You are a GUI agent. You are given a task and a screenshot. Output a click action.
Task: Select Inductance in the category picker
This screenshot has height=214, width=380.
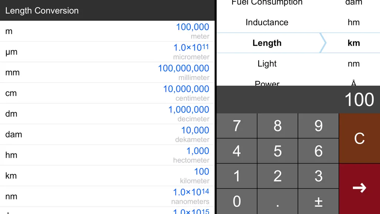coord(267,22)
